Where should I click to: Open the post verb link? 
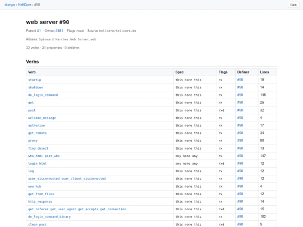[x=31, y=110]
